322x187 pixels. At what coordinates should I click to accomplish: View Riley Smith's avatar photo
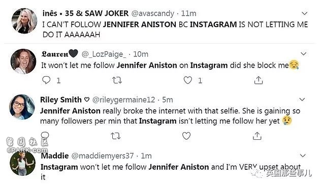[x=22, y=107]
